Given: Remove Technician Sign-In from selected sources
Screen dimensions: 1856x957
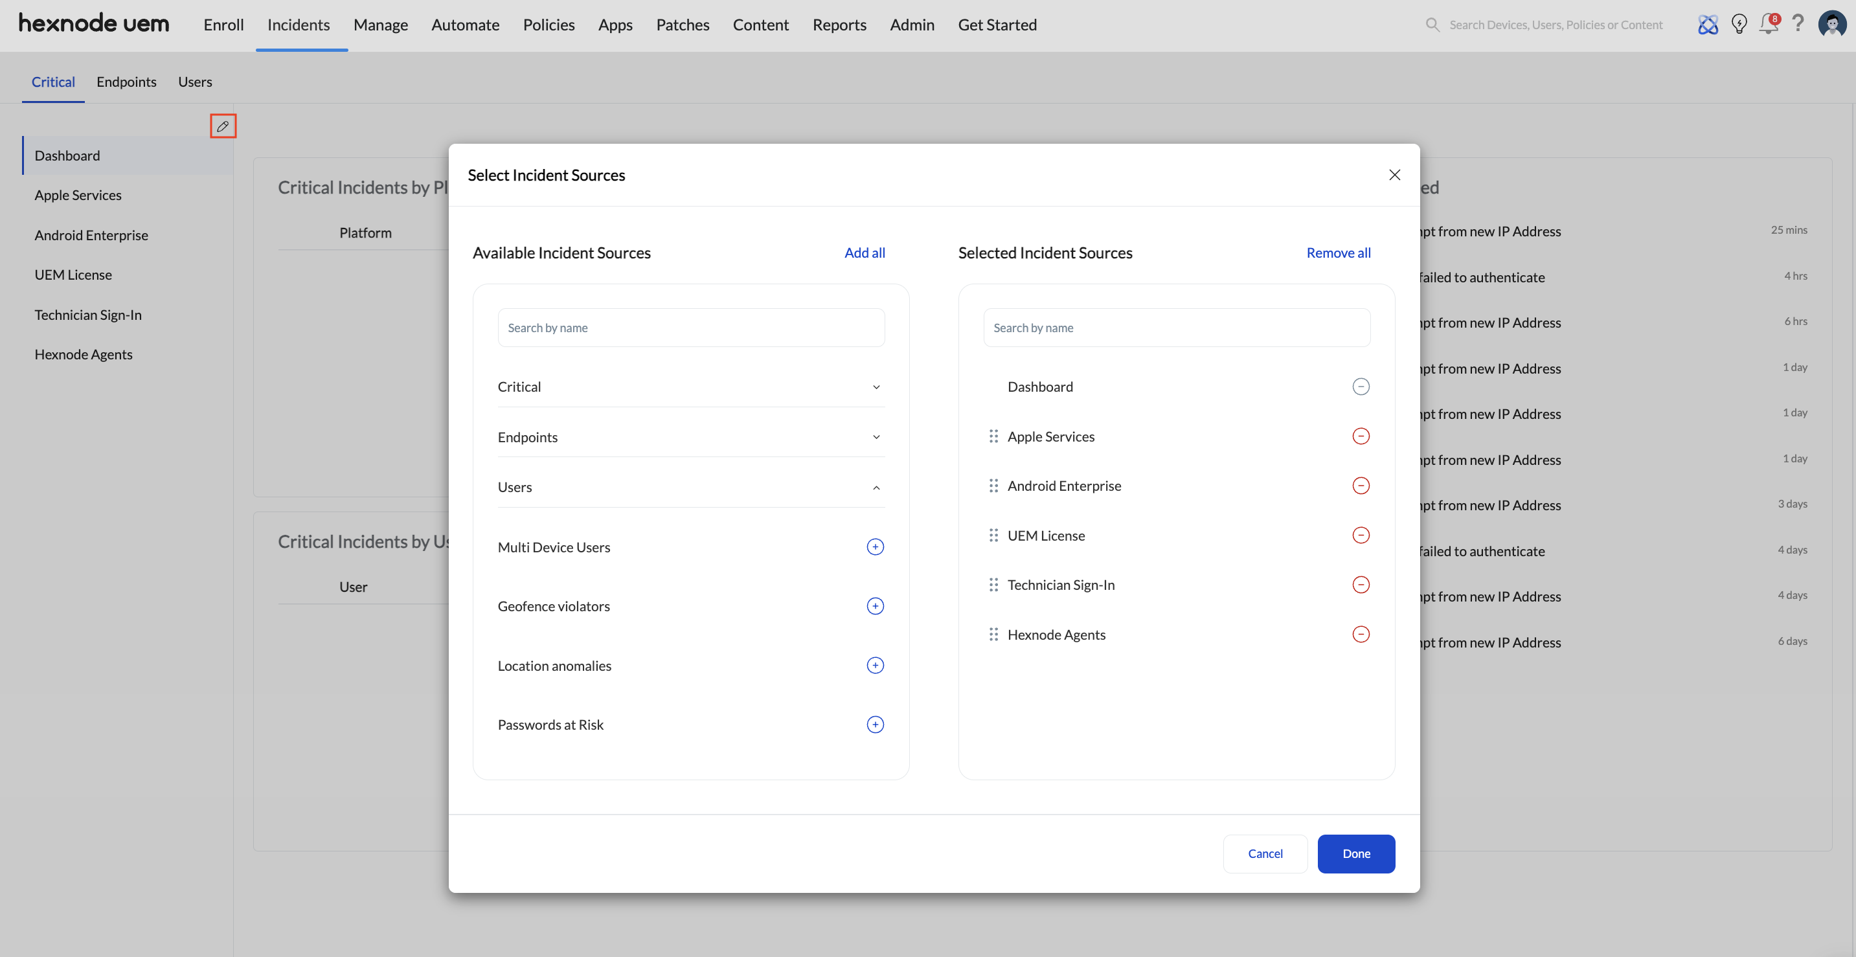Looking at the screenshot, I should (1361, 585).
